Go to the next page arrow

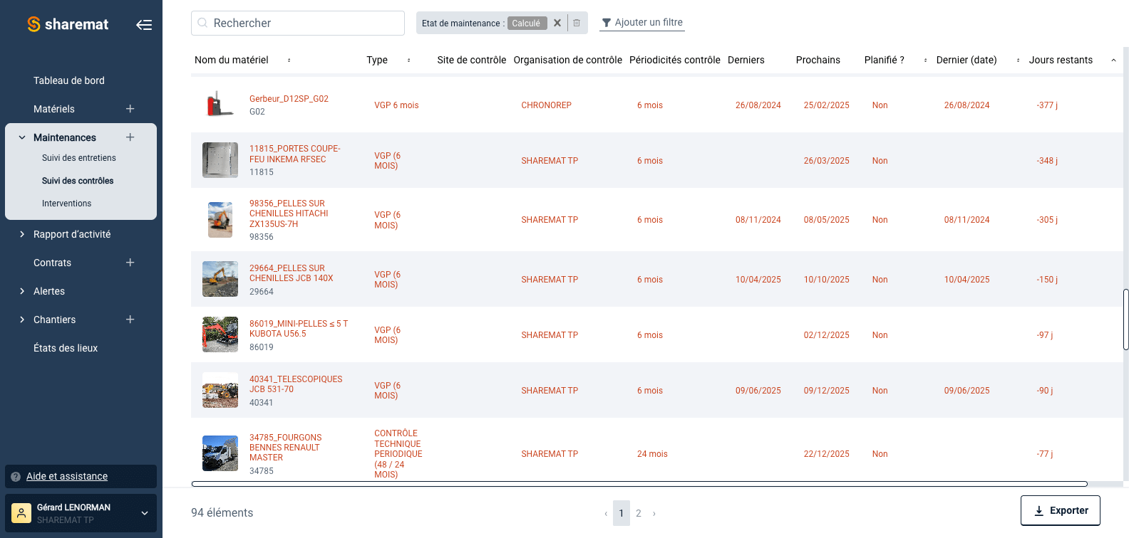[654, 514]
